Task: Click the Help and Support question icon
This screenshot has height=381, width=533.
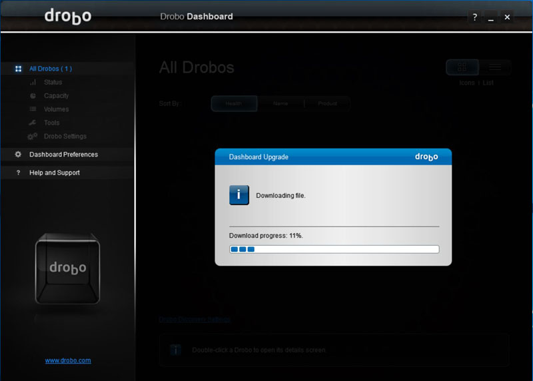Action: (x=19, y=173)
